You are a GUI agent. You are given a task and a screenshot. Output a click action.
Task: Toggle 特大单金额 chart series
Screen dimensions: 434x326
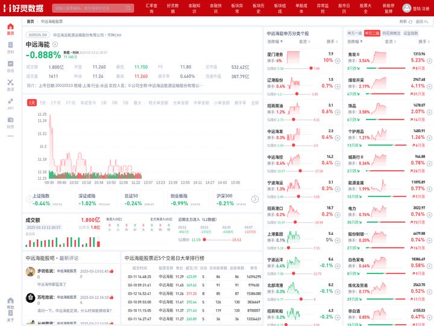[159, 103]
